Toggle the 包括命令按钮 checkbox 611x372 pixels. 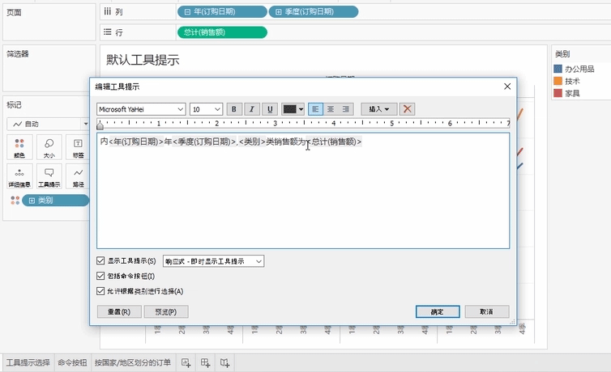tap(101, 277)
